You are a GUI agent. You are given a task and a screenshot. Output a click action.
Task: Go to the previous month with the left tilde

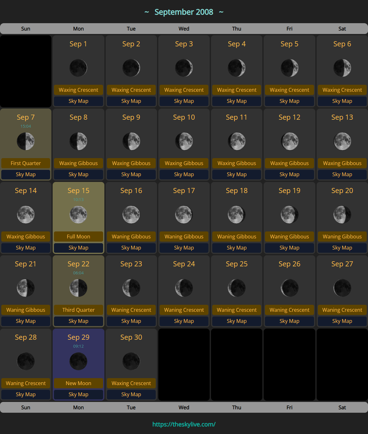pos(147,12)
